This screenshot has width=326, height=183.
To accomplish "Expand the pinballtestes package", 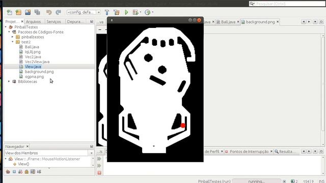I will [x=12, y=37].
